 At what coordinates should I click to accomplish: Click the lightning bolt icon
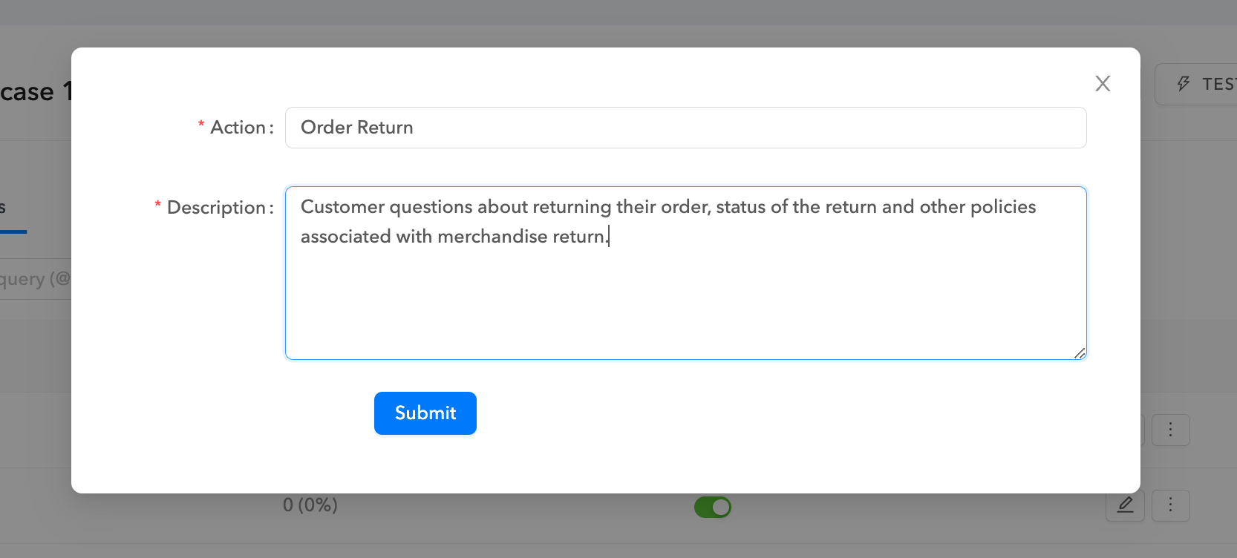pyautogui.click(x=1184, y=84)
